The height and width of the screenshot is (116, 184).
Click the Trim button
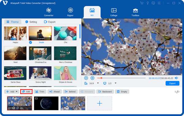tap(40, 92)
